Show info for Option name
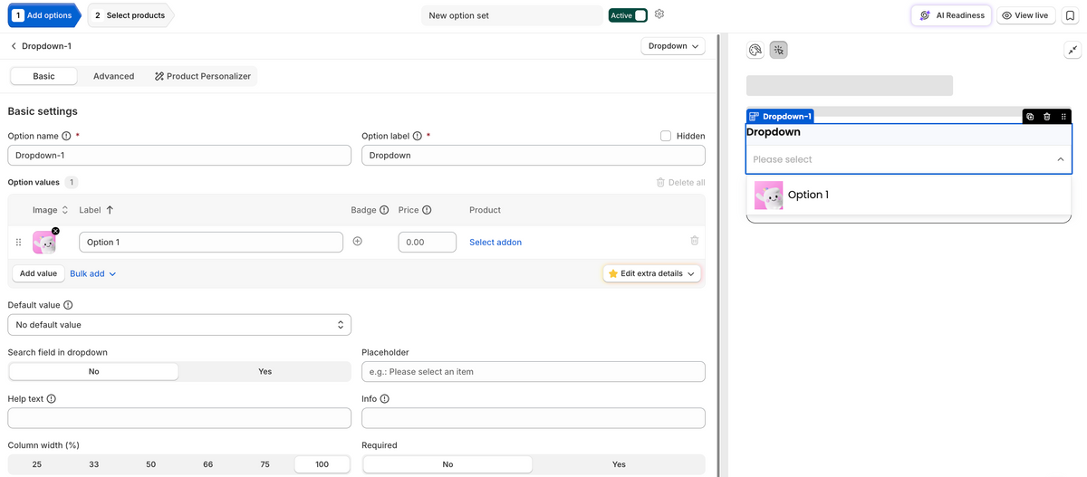This screenshot has width=1087, height=477. (66, 136)
